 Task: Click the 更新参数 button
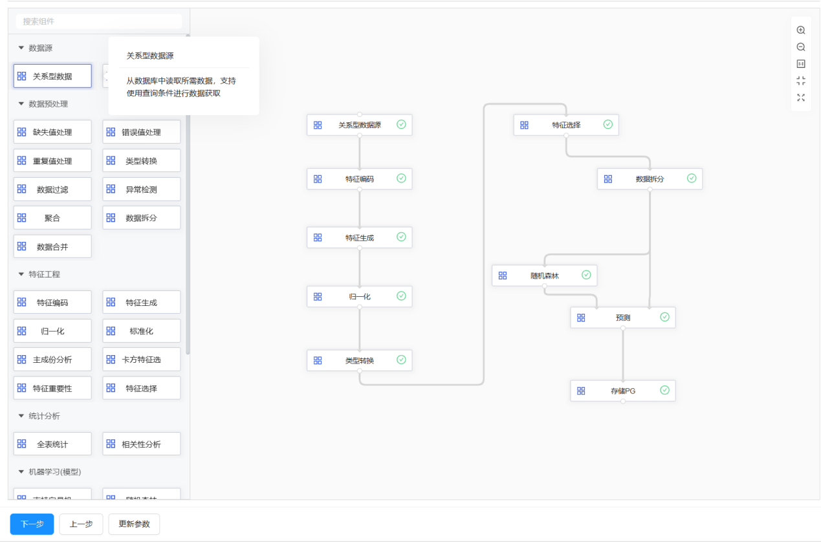tap(134, 524)
